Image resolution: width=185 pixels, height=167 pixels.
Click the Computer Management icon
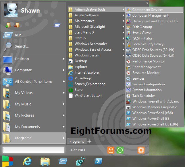point(128,15)
